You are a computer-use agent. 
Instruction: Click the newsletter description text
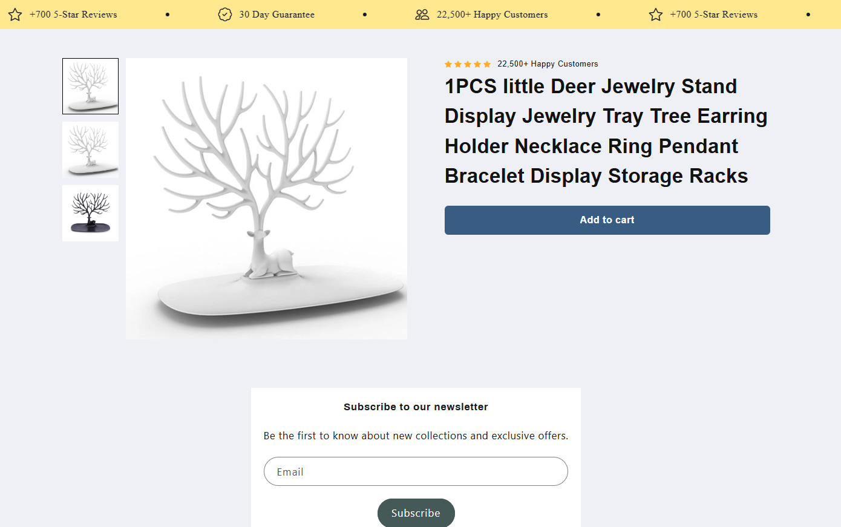point(416,436)
